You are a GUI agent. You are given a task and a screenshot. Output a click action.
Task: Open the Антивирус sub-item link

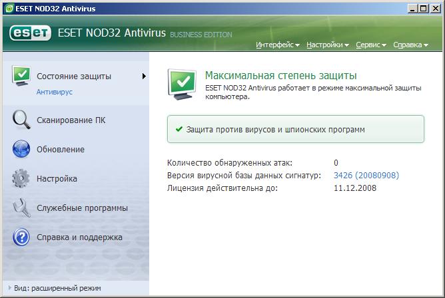coord(55,92)
